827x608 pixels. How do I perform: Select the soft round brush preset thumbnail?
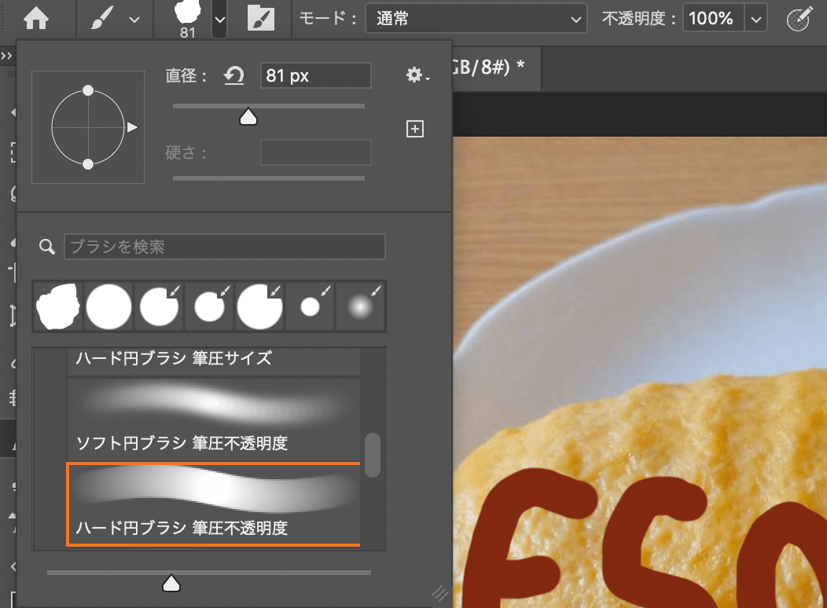(360, 306)
